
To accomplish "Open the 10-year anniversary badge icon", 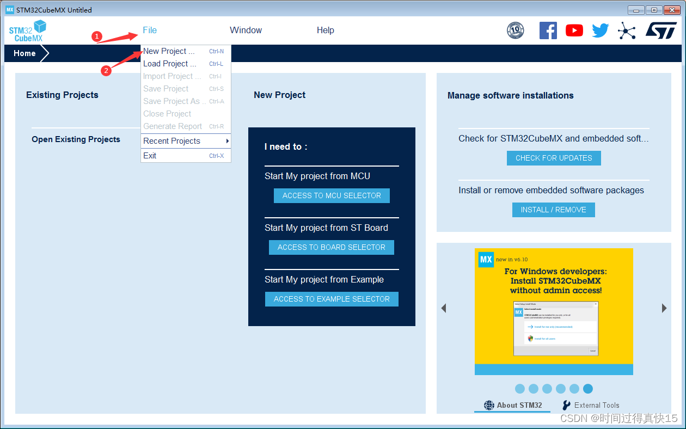I will (x=515, y=30).
